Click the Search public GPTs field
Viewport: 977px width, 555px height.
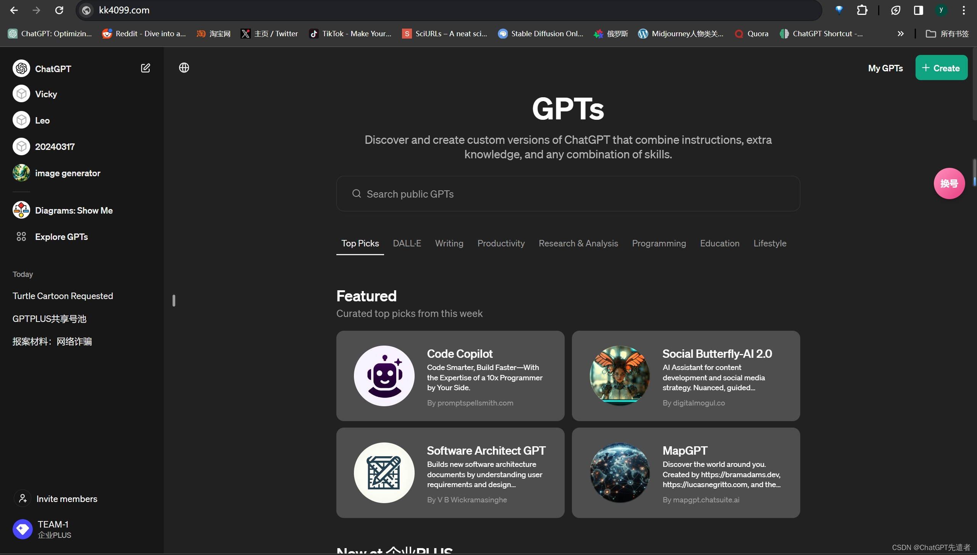click(x=568, y=194)
